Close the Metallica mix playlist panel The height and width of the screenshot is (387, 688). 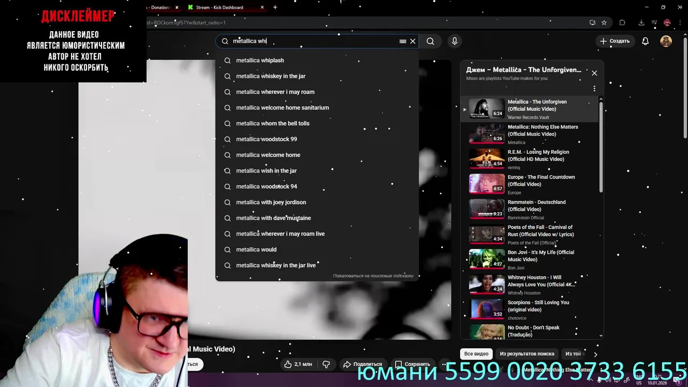(x=594, y=73)
